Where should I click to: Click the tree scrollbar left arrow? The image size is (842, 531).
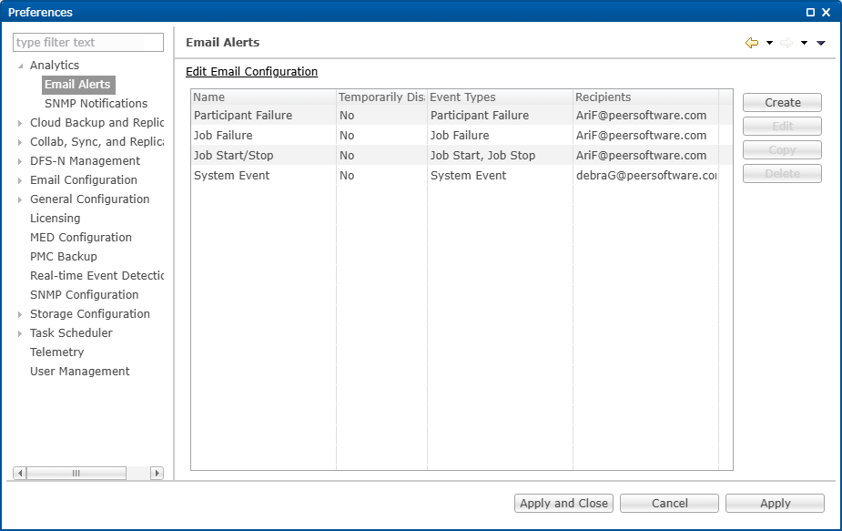(20, 473)
